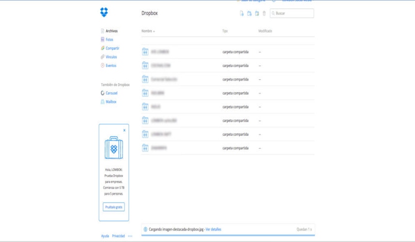This screenshot has height=242, width=415.
Task: Focus the Buscar search field
Action: click(292, 13)
